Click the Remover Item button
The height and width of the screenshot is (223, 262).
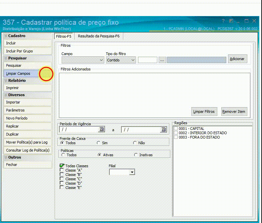(x=234, y=111)
